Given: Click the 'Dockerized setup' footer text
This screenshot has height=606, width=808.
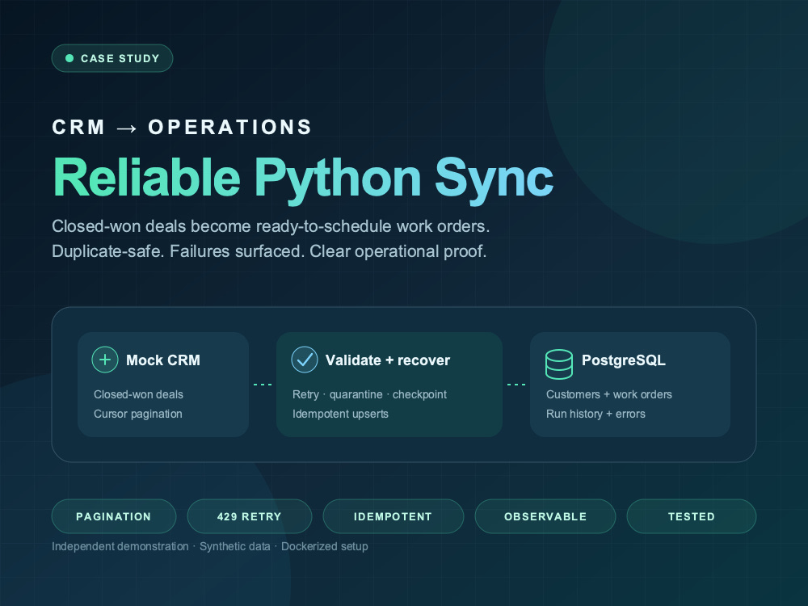Looking at the screenshot, I should coord(325,546).
